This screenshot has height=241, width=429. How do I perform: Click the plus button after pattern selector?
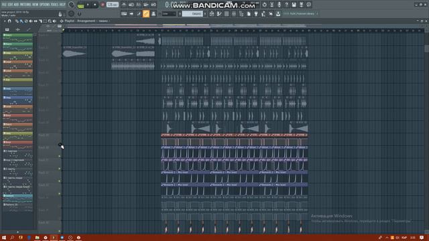[205, 13]
